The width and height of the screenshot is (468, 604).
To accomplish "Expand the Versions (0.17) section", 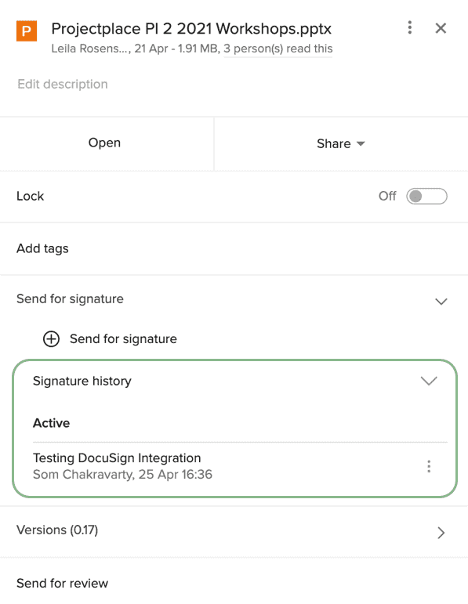I will (441, 533).
